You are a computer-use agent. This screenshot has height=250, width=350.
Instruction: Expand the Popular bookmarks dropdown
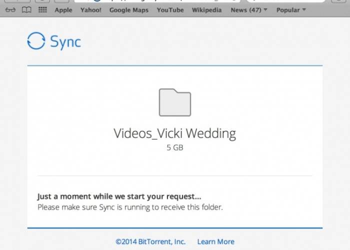pyautogui.click(x=291, y=10)
